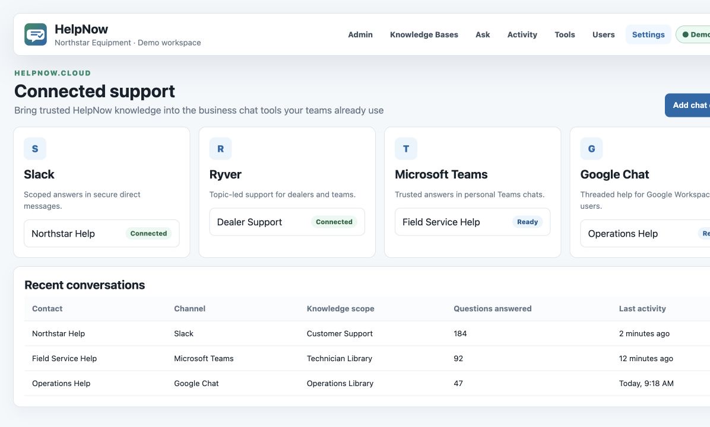
Task: Click the '2 minutes ago' activity cell
Action: (644, 333)
